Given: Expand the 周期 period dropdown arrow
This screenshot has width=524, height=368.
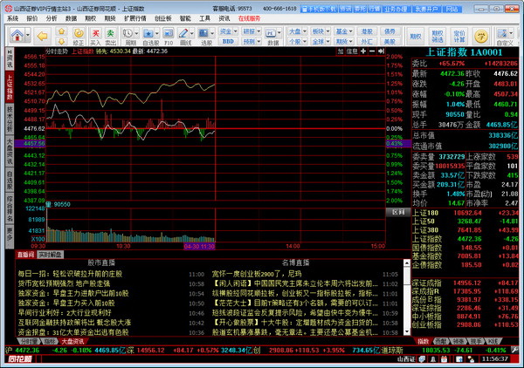Looking at the screenshot, I should 136,33.
